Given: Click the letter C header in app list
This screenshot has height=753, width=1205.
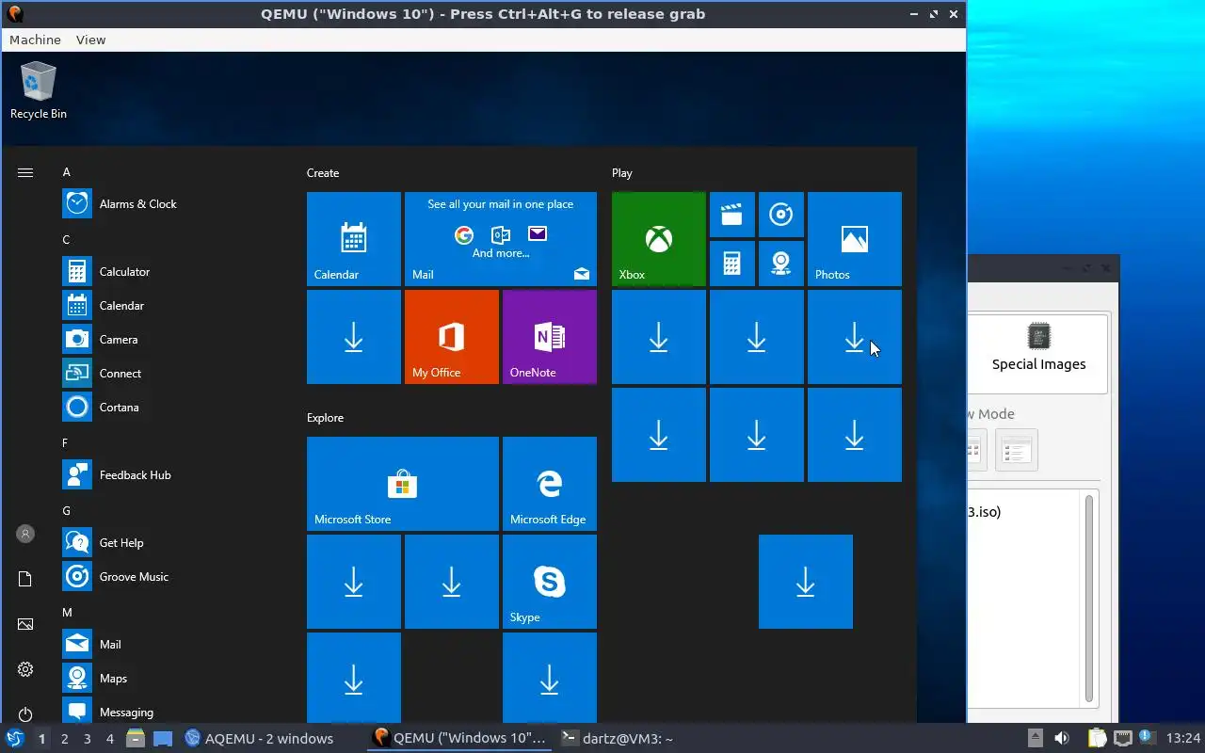Looking at the screenshot, I should [67, 240].
